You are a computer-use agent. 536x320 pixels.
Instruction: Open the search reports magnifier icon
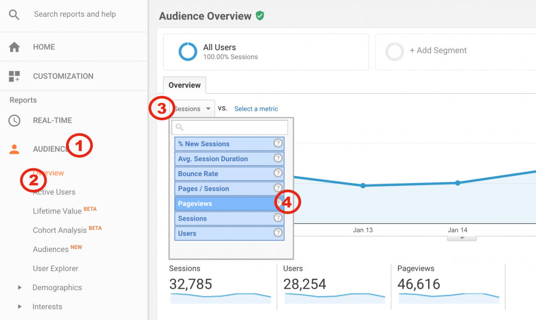pos(14,14)
